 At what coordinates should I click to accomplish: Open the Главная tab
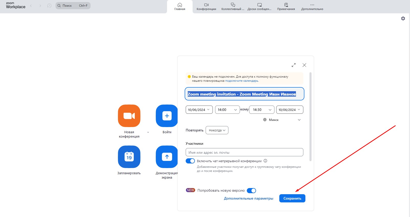click(180, 7)
